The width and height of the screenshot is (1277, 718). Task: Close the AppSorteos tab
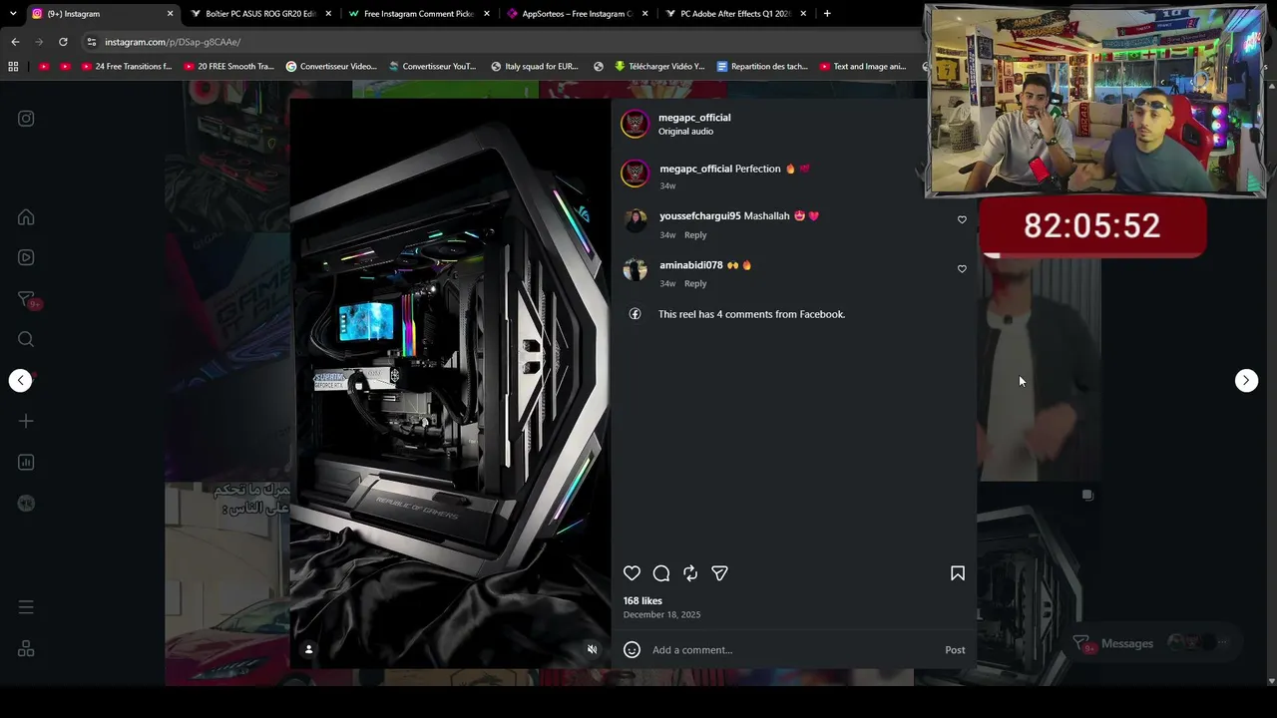pos(645,14)
